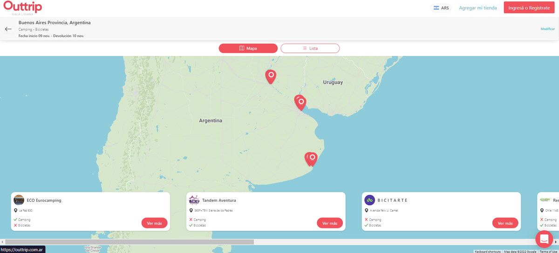This screenshot has height=253, width=559.
Task: Open the chat support bubble
Action: tap(544, 239)
